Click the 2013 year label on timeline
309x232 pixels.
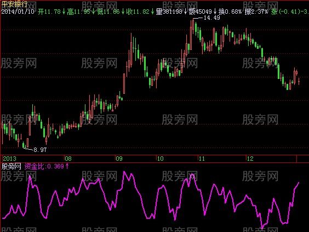click(9, 159)
